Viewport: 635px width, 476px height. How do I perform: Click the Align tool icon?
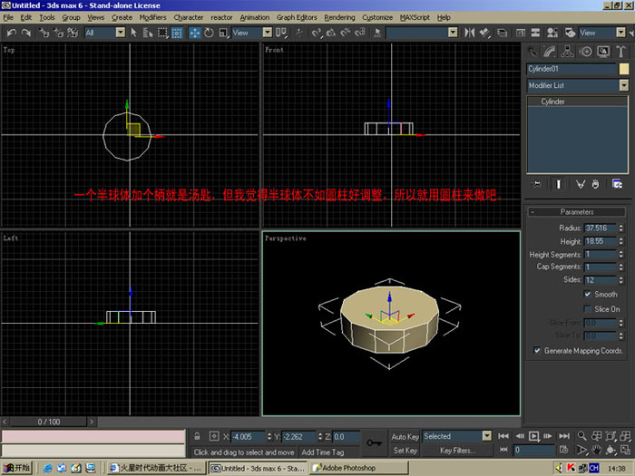[x=484, y=33]
